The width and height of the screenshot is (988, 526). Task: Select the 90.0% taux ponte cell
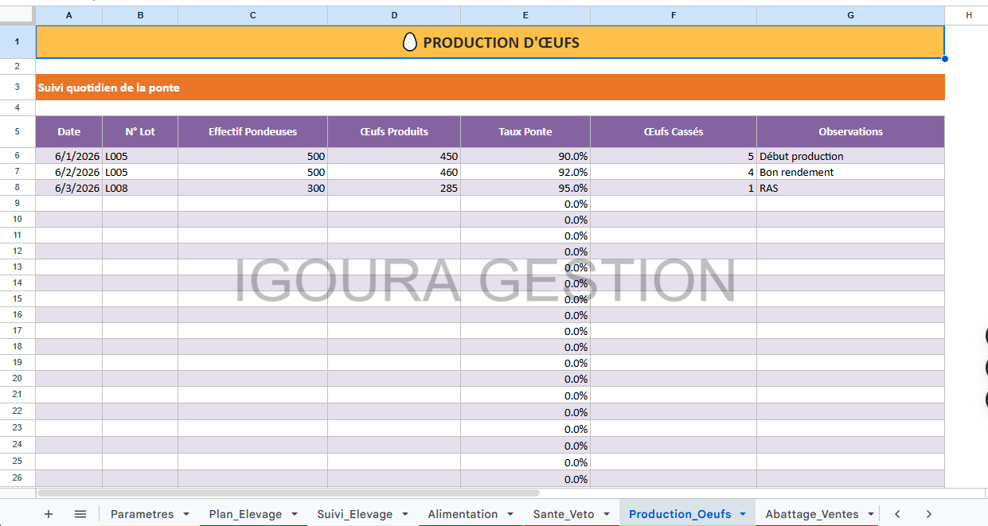click(x=525, y=156)
